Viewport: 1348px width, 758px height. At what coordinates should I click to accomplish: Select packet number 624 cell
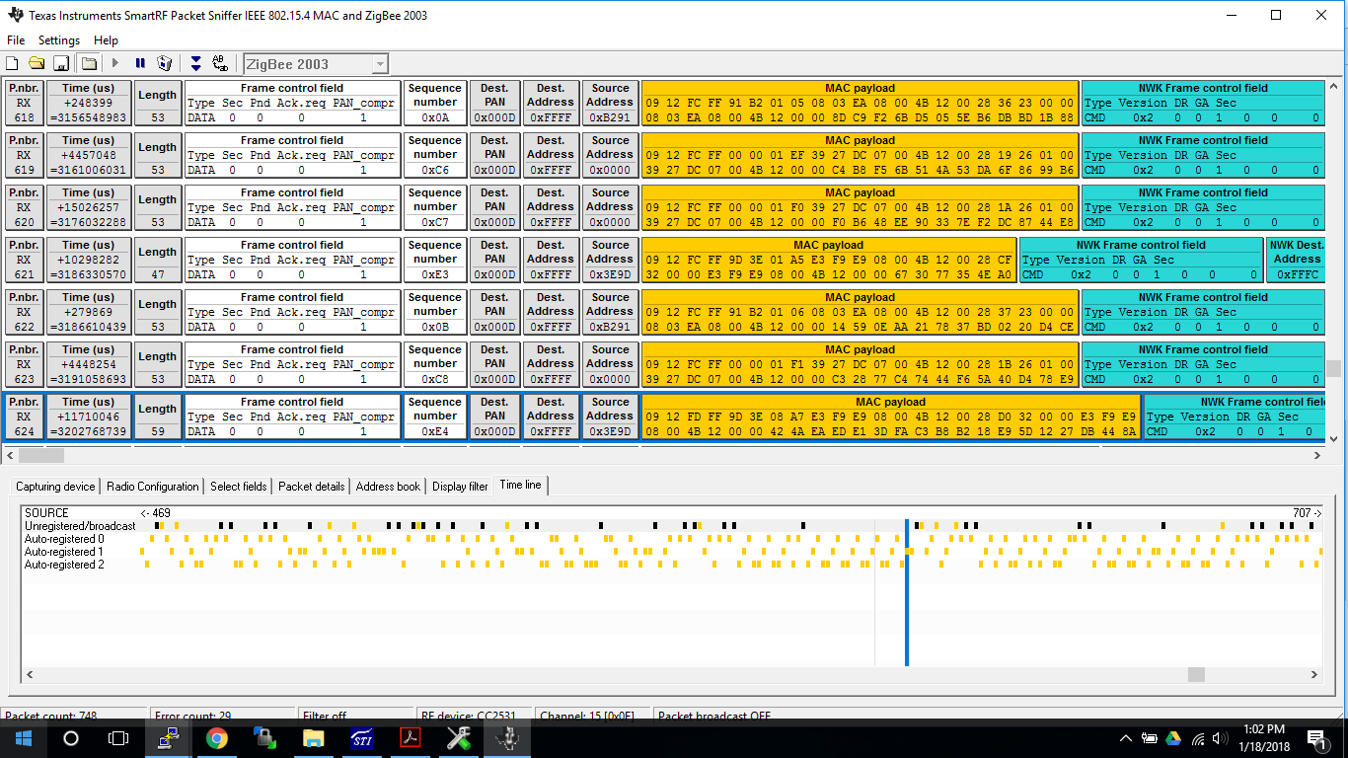click(x=25, y=417)
